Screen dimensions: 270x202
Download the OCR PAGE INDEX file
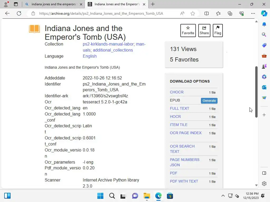[186, 133]
